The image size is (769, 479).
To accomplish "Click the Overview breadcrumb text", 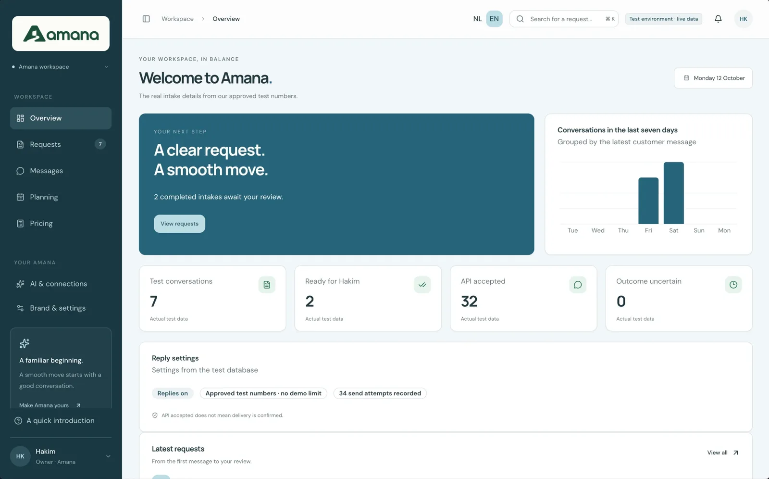I will click(x=226, y=19).
